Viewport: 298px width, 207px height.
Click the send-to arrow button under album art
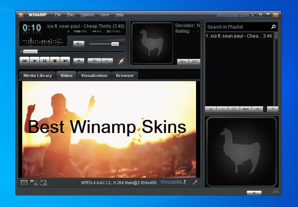pos(183,62)
